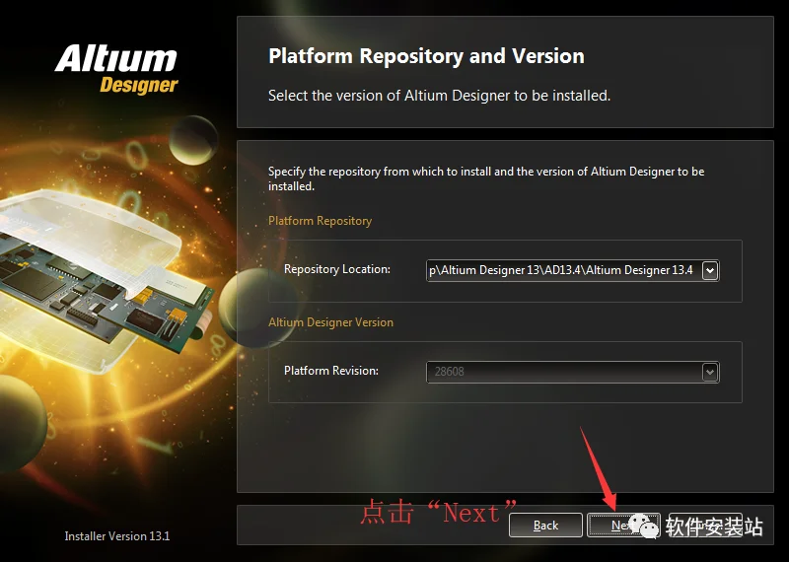789x562 pixels.
Task: Click the "Platform Revision:" label
Action: 331,371
